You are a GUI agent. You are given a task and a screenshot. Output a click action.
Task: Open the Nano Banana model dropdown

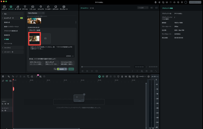pyautogui.click(x=36, y=13)
